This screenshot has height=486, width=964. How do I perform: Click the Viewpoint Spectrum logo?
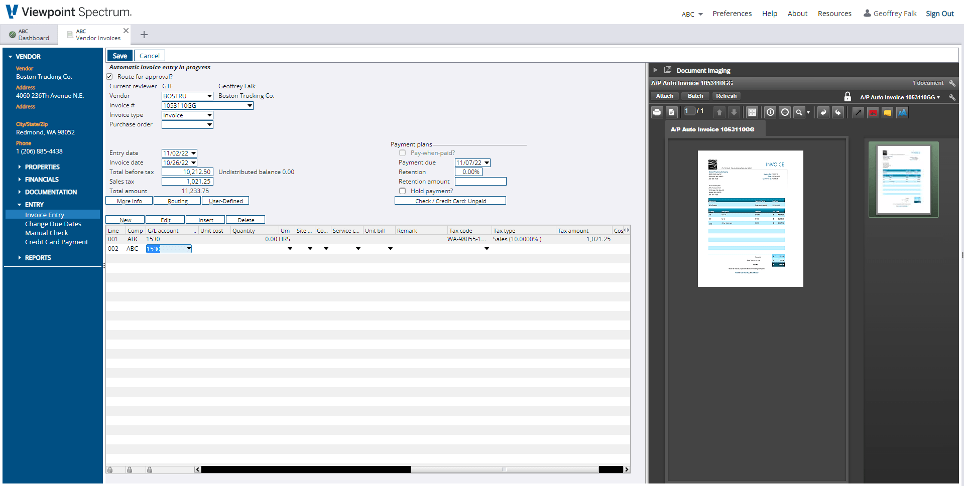68,12
